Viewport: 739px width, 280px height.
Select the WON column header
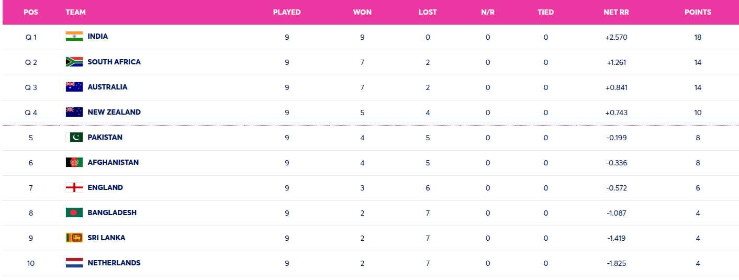362,12
